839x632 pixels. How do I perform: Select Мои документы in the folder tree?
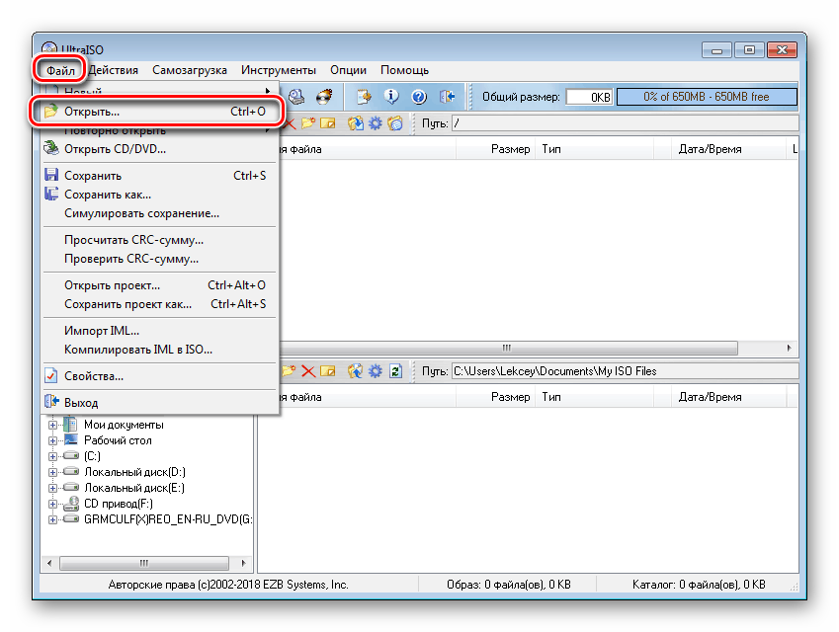(124, 425)
